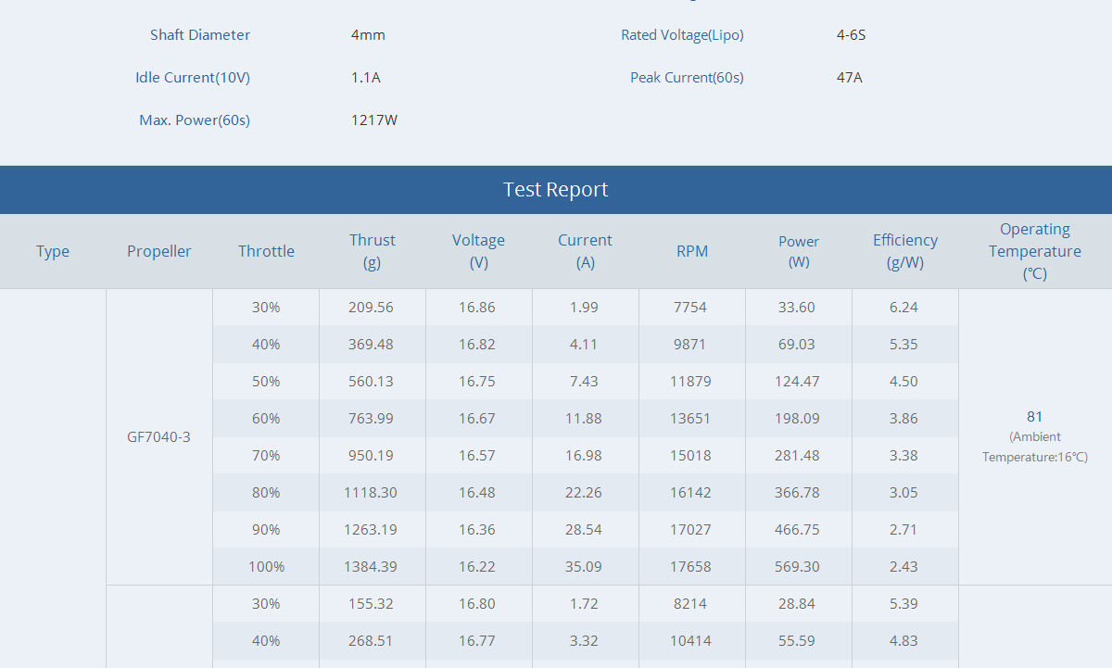Select voltage value 16.67
The width and height of the screenshot is (1112, 668).
[x=477, y=418]
